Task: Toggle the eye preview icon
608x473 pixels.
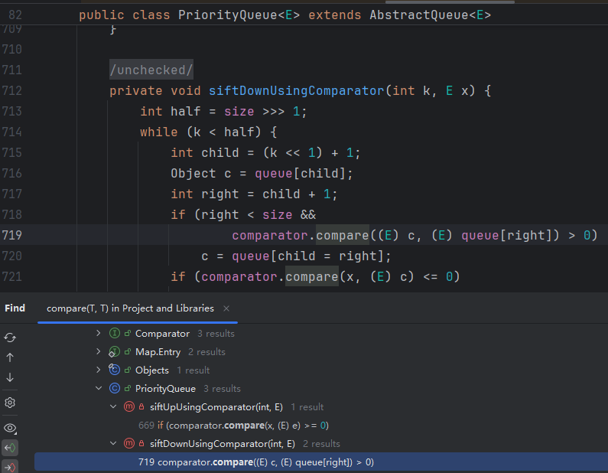Action: (x=10, y=428)
